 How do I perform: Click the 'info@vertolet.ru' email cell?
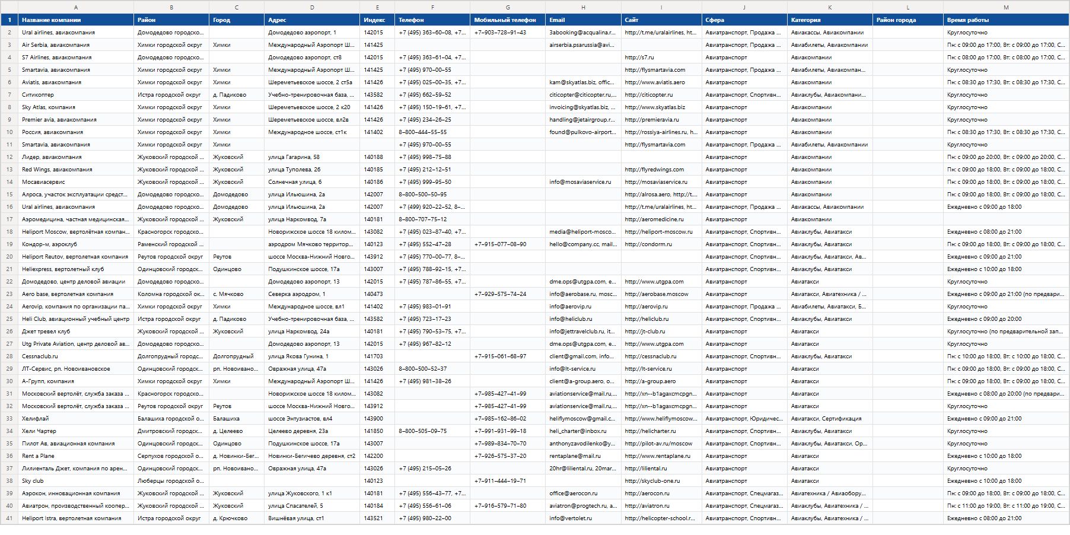coord(583,518)
